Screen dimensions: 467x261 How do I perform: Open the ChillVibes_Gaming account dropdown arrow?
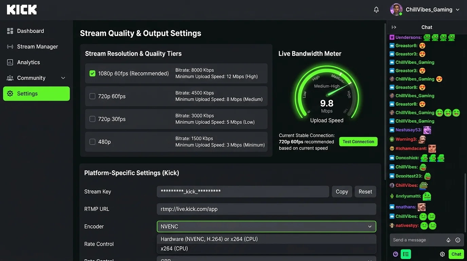pyautogui.click(x=457, y=10)
